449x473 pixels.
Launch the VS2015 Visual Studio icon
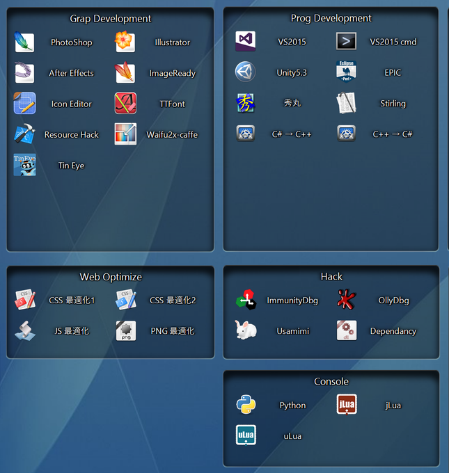pos(245,41)
